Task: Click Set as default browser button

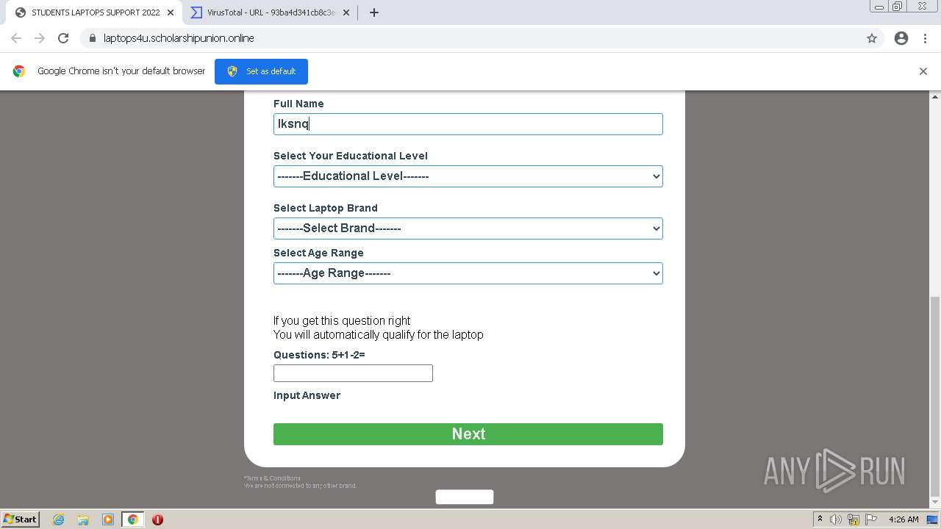Action: pos(261,71)
